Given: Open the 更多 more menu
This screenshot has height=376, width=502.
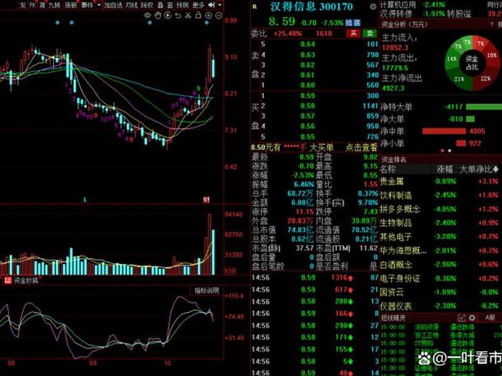Looking at the screenshot, I should pyautogui.click(x=198, y=5).
